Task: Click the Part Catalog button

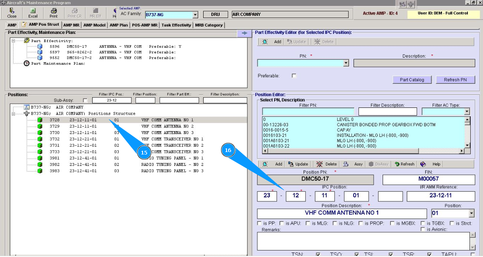Action: [412, 80]
